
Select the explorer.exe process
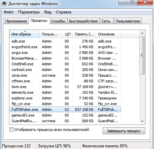coord(65,98)
